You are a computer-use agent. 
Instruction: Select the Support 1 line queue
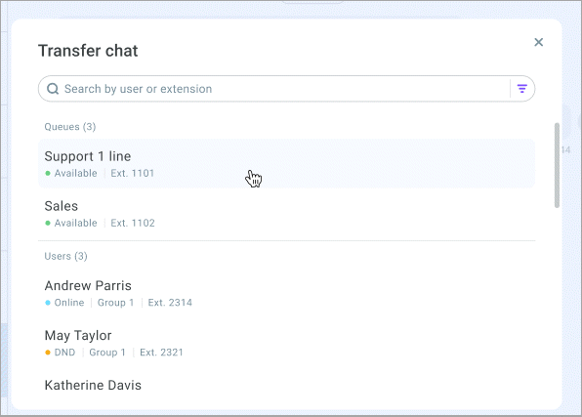point(286,164)
